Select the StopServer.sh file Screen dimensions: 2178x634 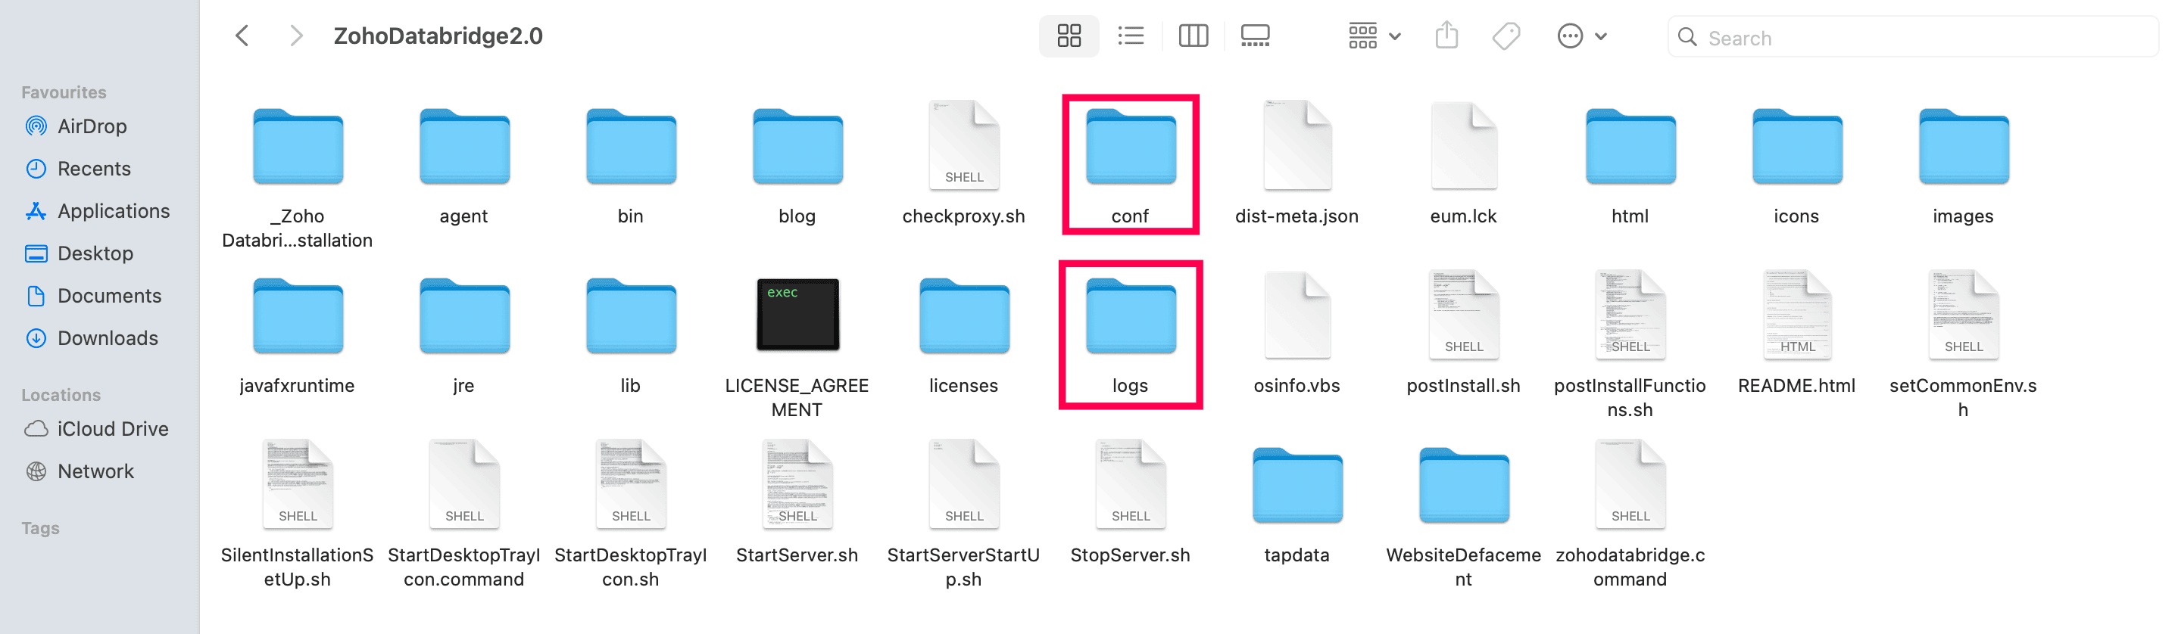tap(1131, 483)
